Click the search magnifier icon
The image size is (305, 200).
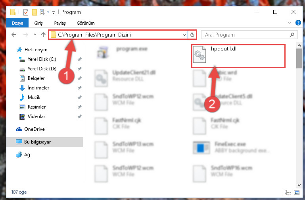(292, 35)
